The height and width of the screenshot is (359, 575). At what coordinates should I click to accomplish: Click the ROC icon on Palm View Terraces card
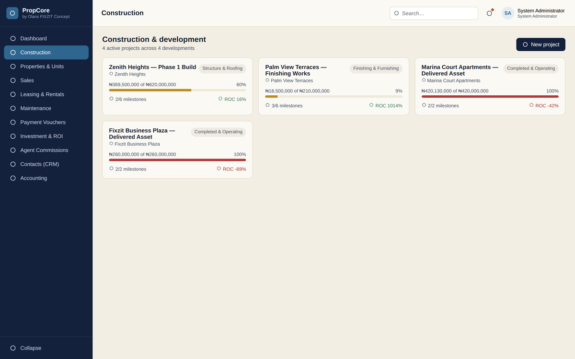(371, 105)
